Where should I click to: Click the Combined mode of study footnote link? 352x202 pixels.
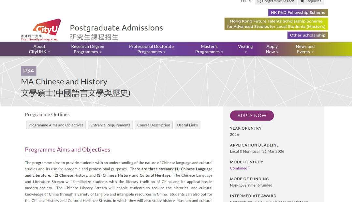point(239,168)
